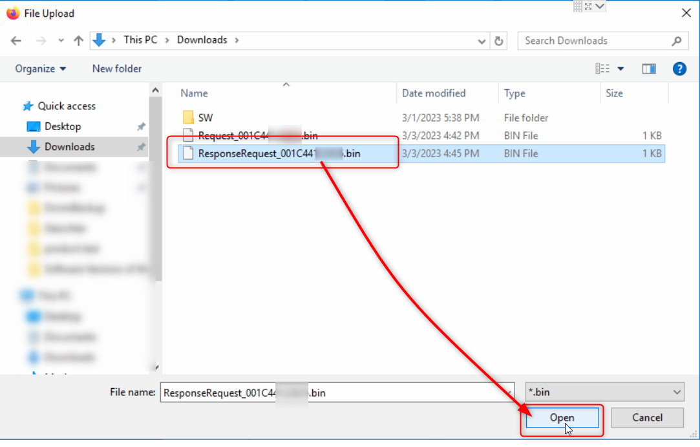Viewport: 700px width, 447px height.
Task: Click the search magnifier icon
Action: coord(677,41)
